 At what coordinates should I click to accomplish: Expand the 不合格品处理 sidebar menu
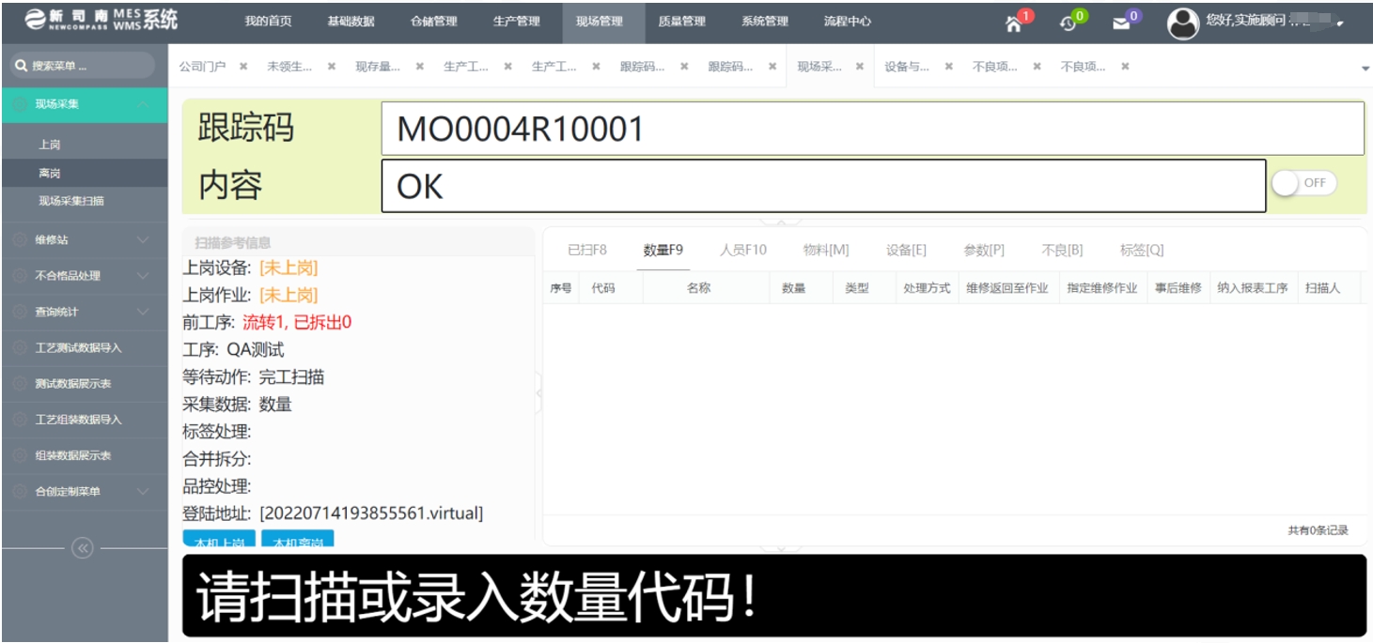pos(143,276)
